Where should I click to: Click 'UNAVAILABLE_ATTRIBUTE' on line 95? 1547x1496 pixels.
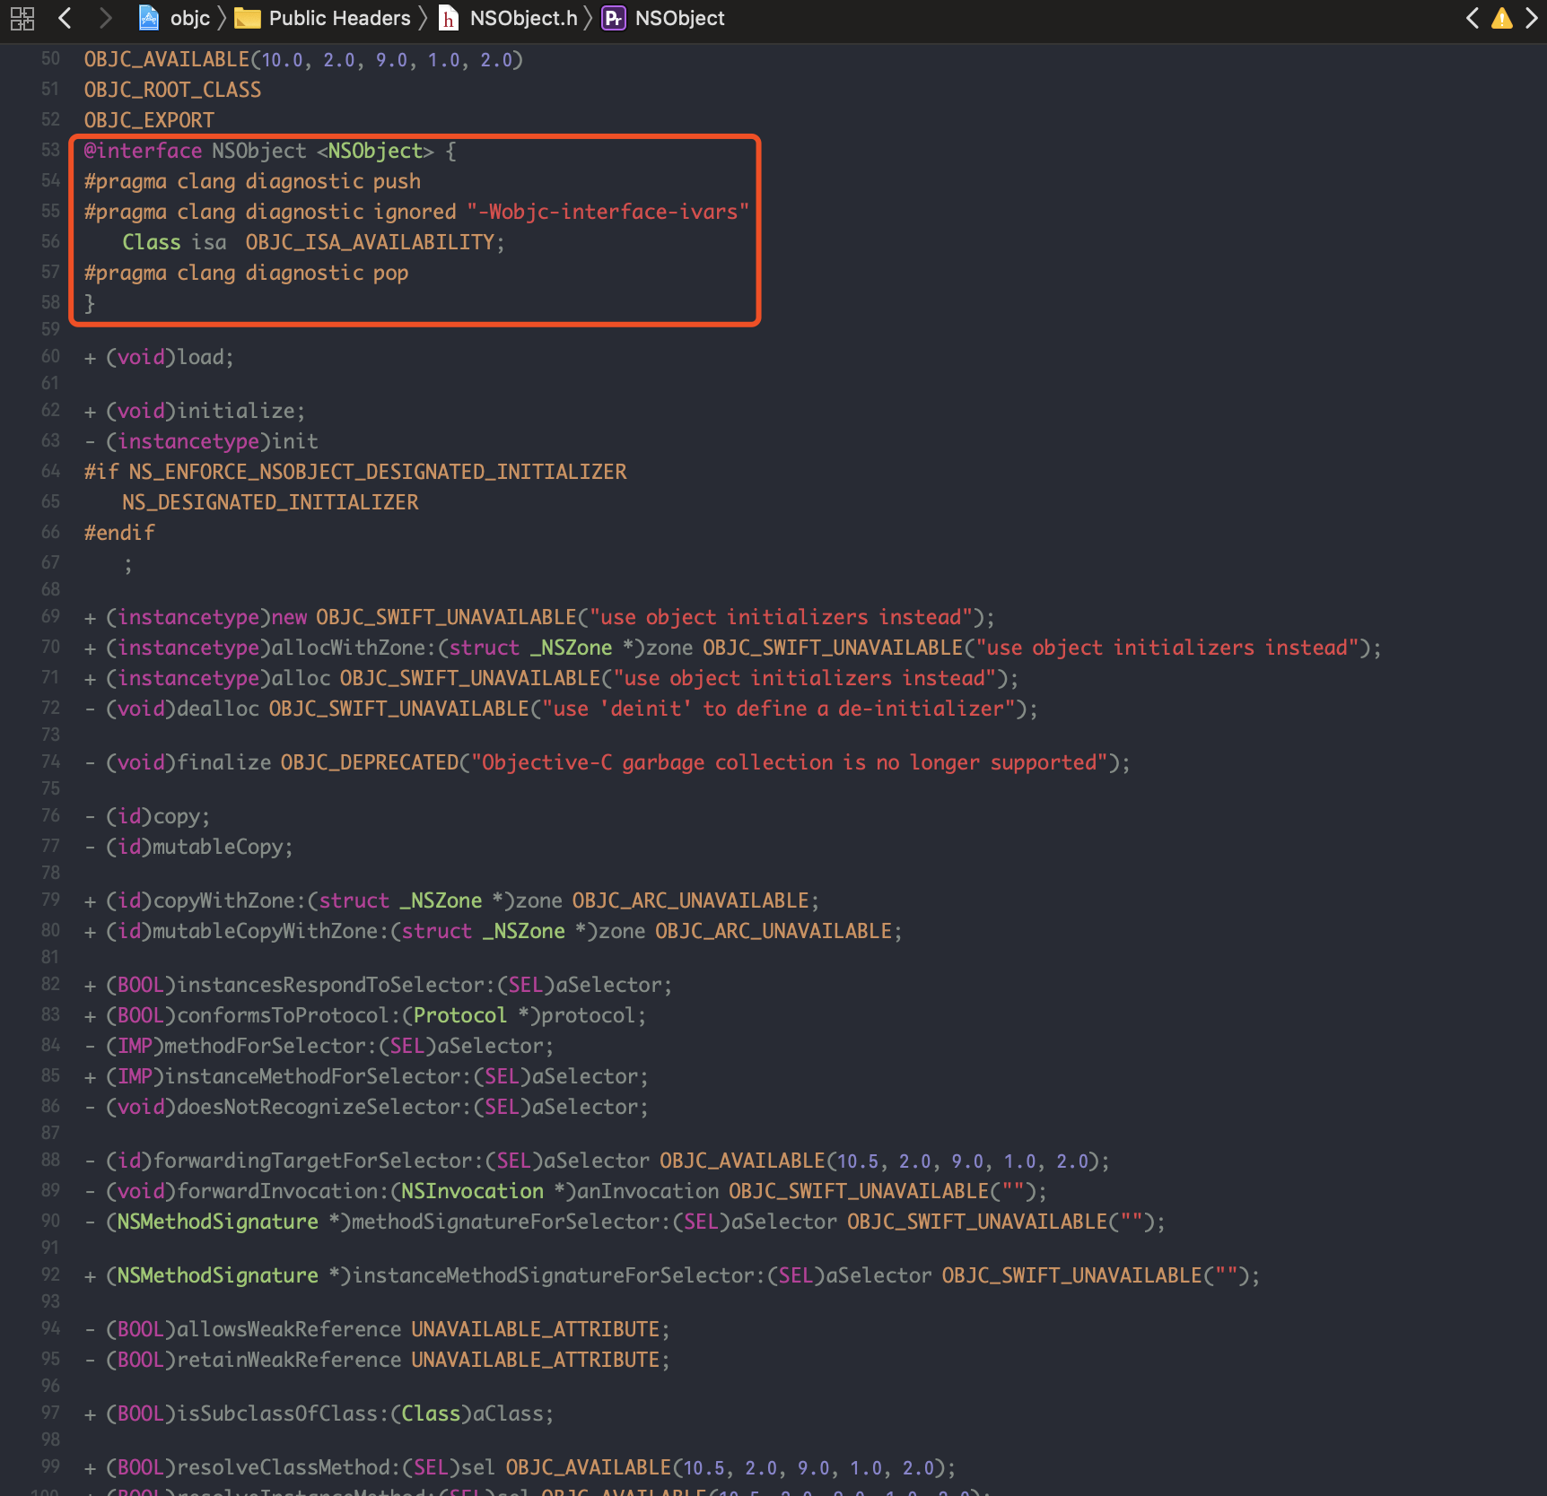536,1360
